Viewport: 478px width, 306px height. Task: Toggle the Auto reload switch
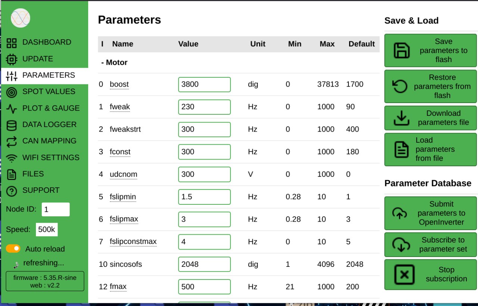13,249
